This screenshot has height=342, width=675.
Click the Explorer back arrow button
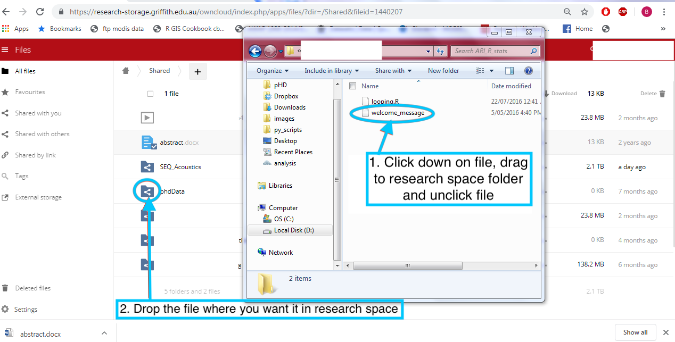click(256, 51)
